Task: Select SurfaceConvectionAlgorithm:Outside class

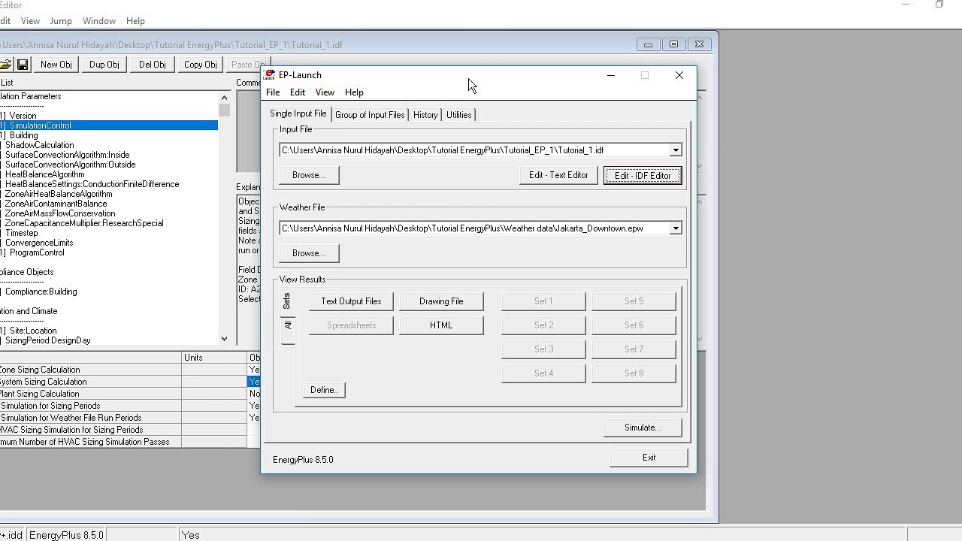Action: (x=70, y=165)
